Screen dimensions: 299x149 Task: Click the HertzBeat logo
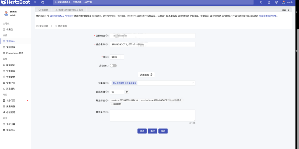(15, 2)
